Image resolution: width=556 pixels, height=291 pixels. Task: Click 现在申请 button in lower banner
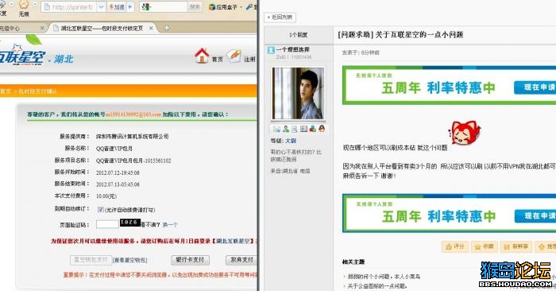pos(535,215)
